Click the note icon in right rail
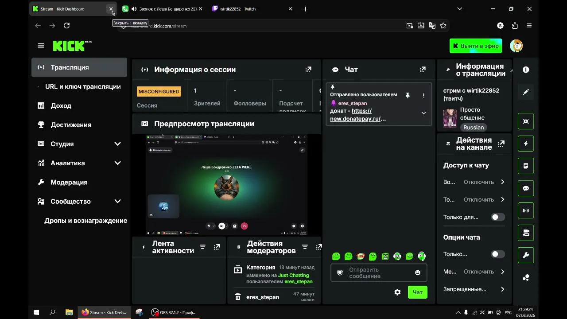This screenshot has width=567, height=319. tap(526, 166)
